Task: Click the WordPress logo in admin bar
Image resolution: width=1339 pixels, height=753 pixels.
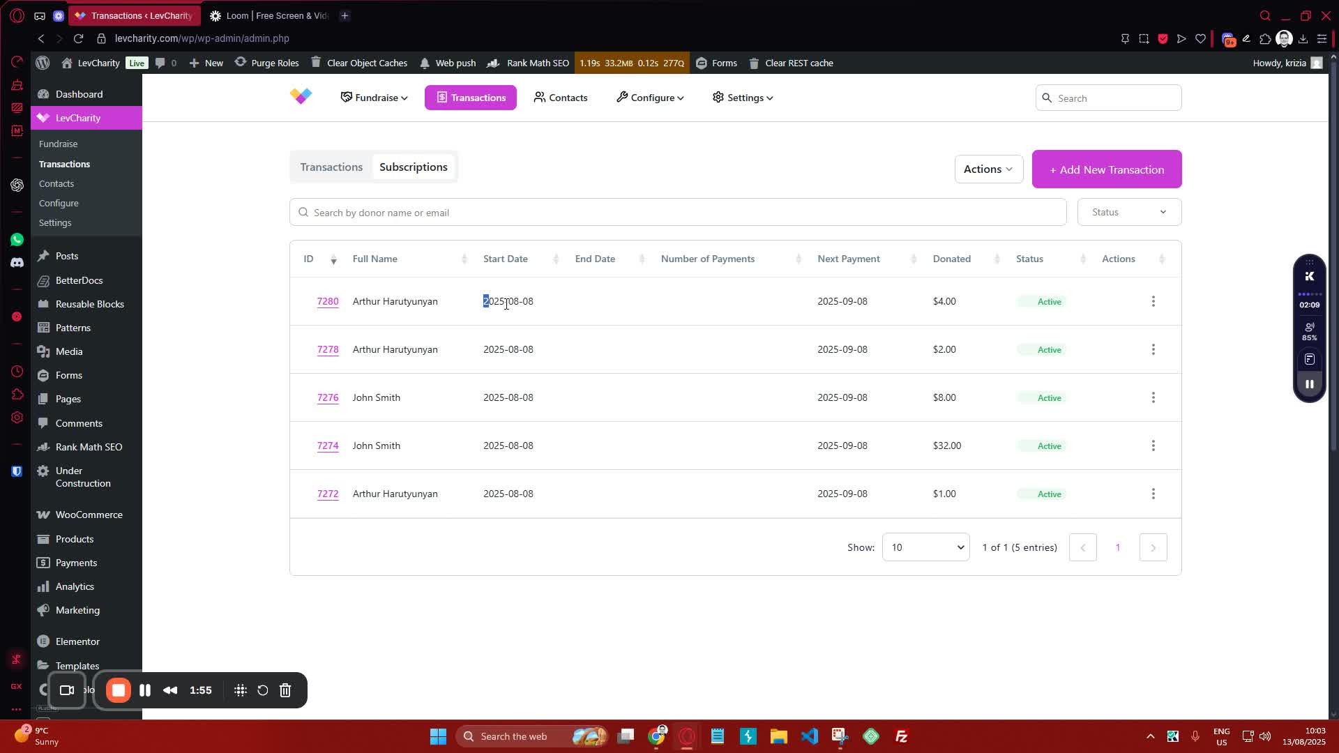Action: tap(43, 63)
